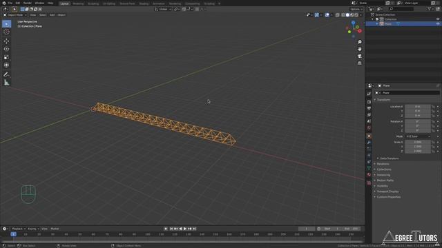Open the viewport Add menu
The image size is (442, 248).
[52, 15]
